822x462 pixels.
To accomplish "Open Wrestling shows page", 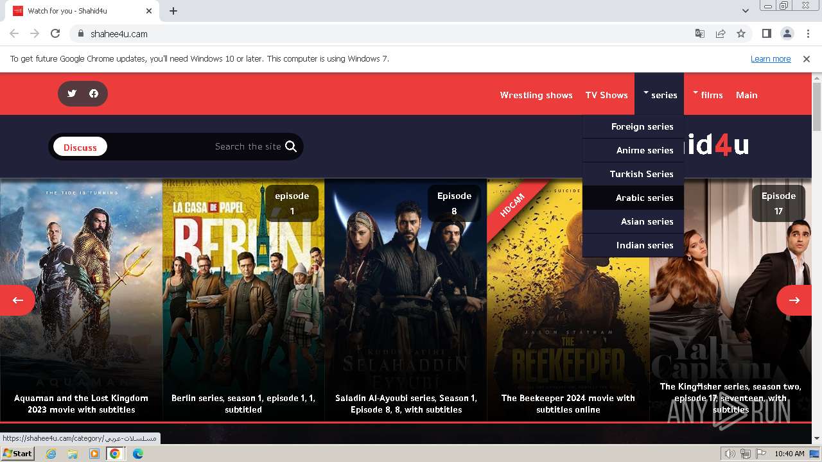I will click(x=536, y=95).
